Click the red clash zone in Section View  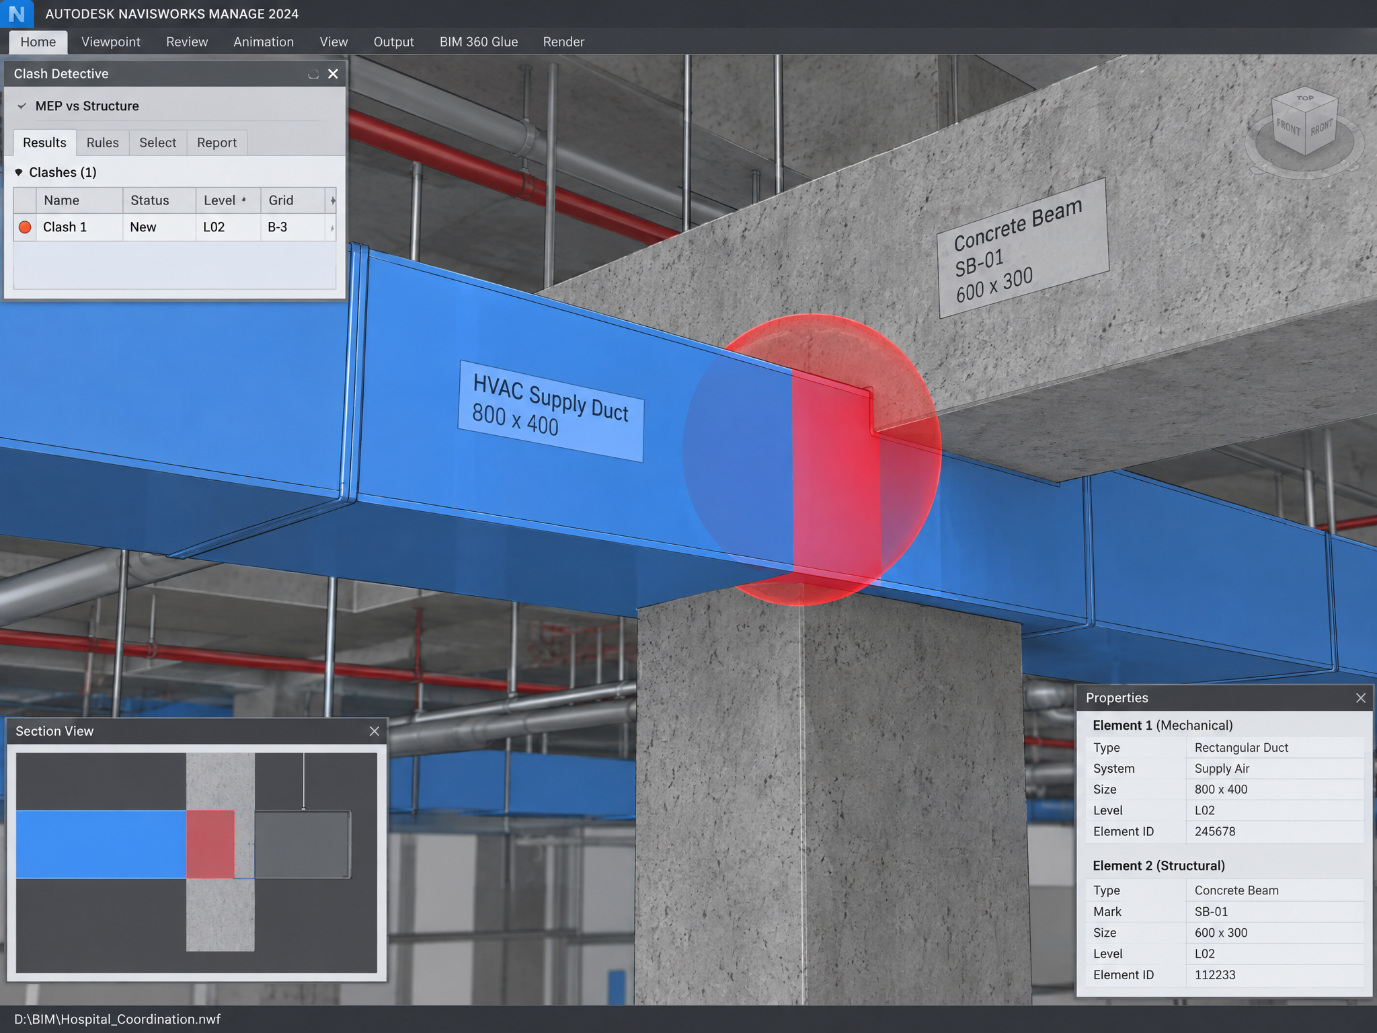click(210, 844)
